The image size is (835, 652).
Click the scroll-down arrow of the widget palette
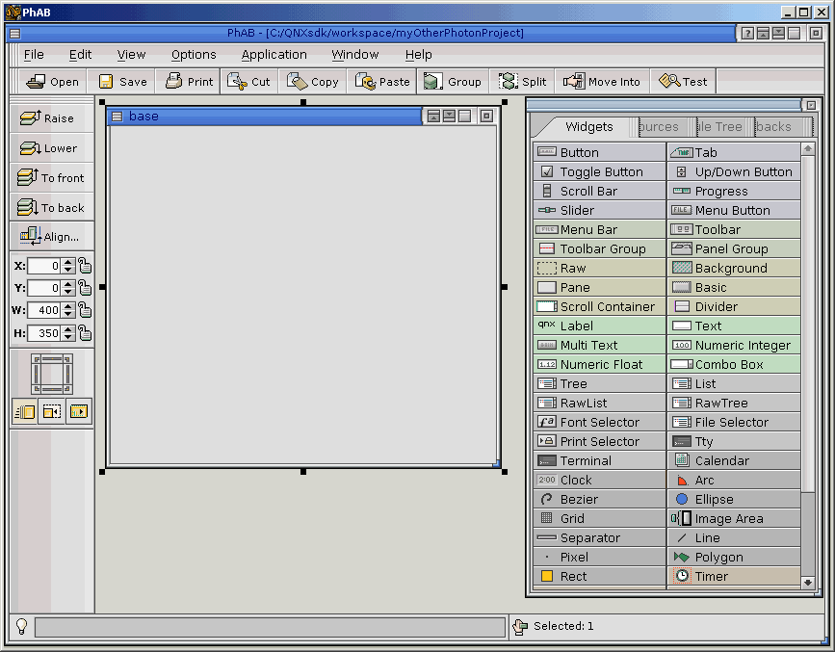(x=808, y=583)
